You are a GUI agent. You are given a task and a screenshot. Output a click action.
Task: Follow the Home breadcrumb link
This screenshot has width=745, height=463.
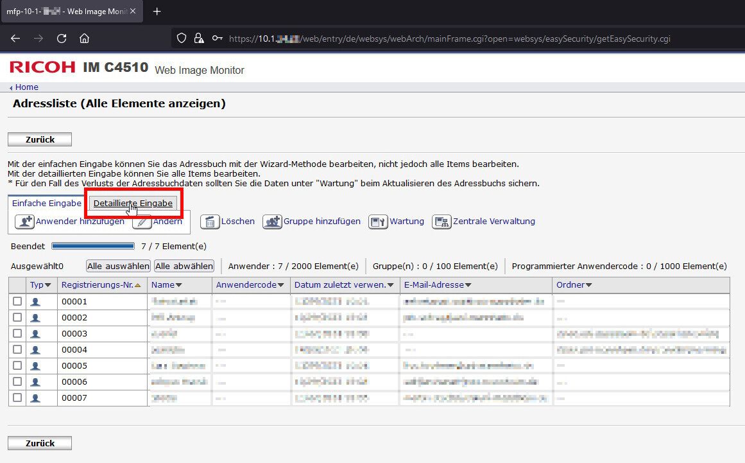(26, 87)
